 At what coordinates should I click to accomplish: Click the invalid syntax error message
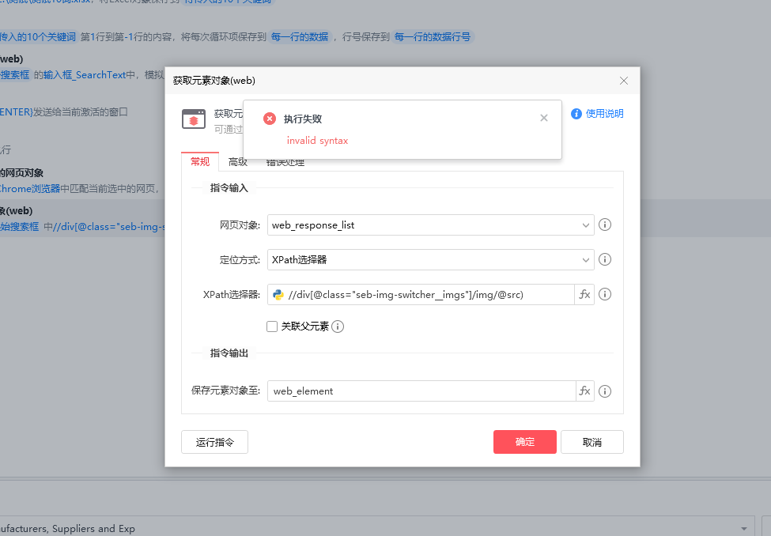point(318,141)
